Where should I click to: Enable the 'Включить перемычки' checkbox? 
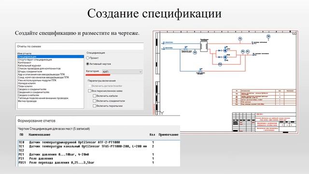click(x=95, y=106)
